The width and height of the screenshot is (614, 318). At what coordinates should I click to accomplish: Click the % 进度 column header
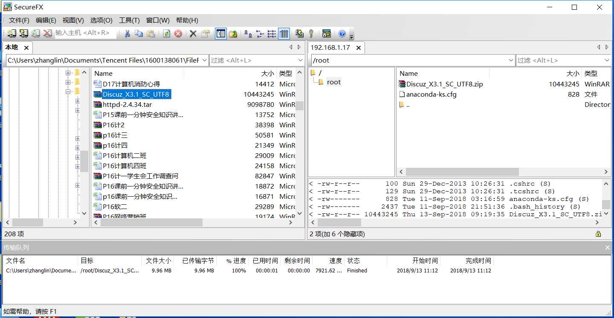233,261
